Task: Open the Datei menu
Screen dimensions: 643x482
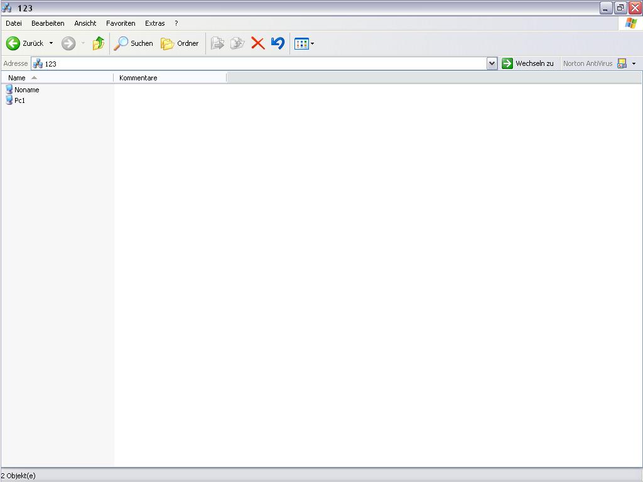Action: (14, 23)
